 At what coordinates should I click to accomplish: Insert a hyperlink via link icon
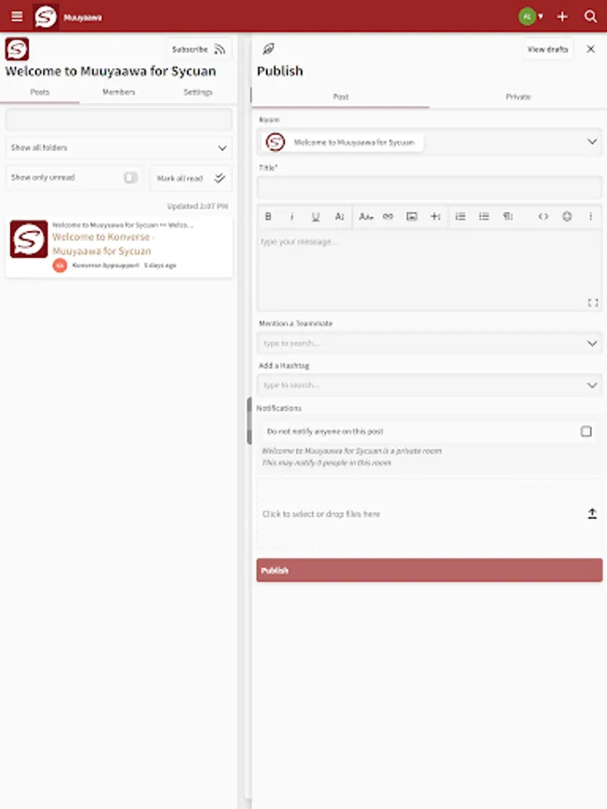click(388, 216)
